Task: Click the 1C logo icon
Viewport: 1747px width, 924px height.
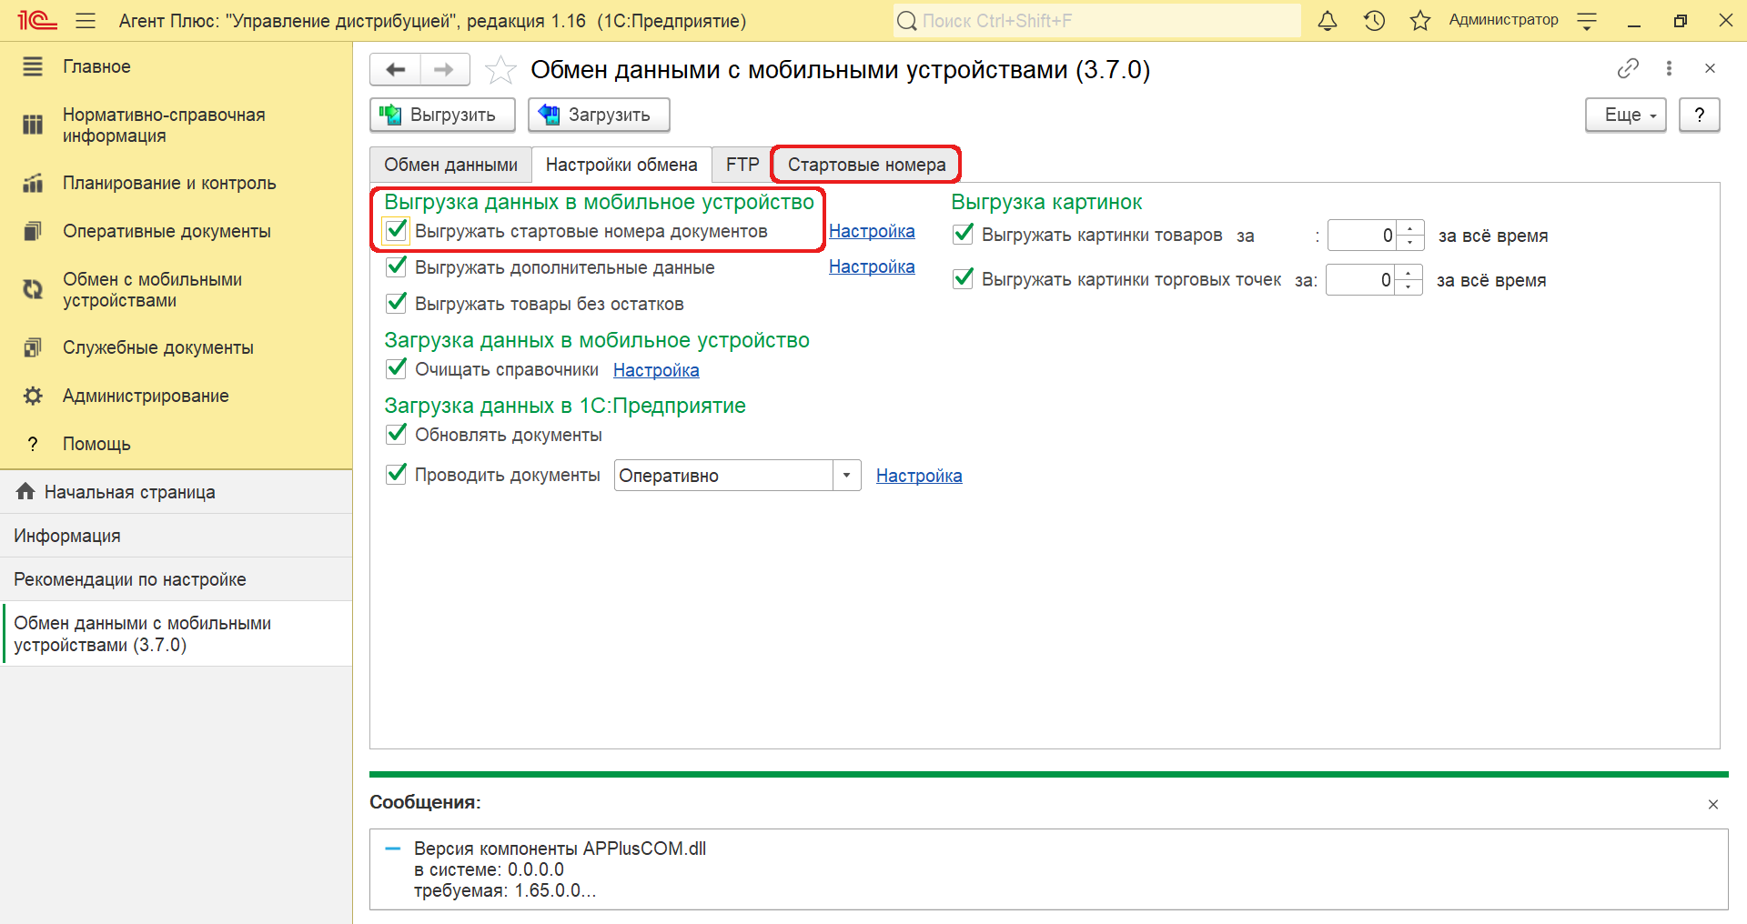Action: pyautogui.click(x=36, y=20)
